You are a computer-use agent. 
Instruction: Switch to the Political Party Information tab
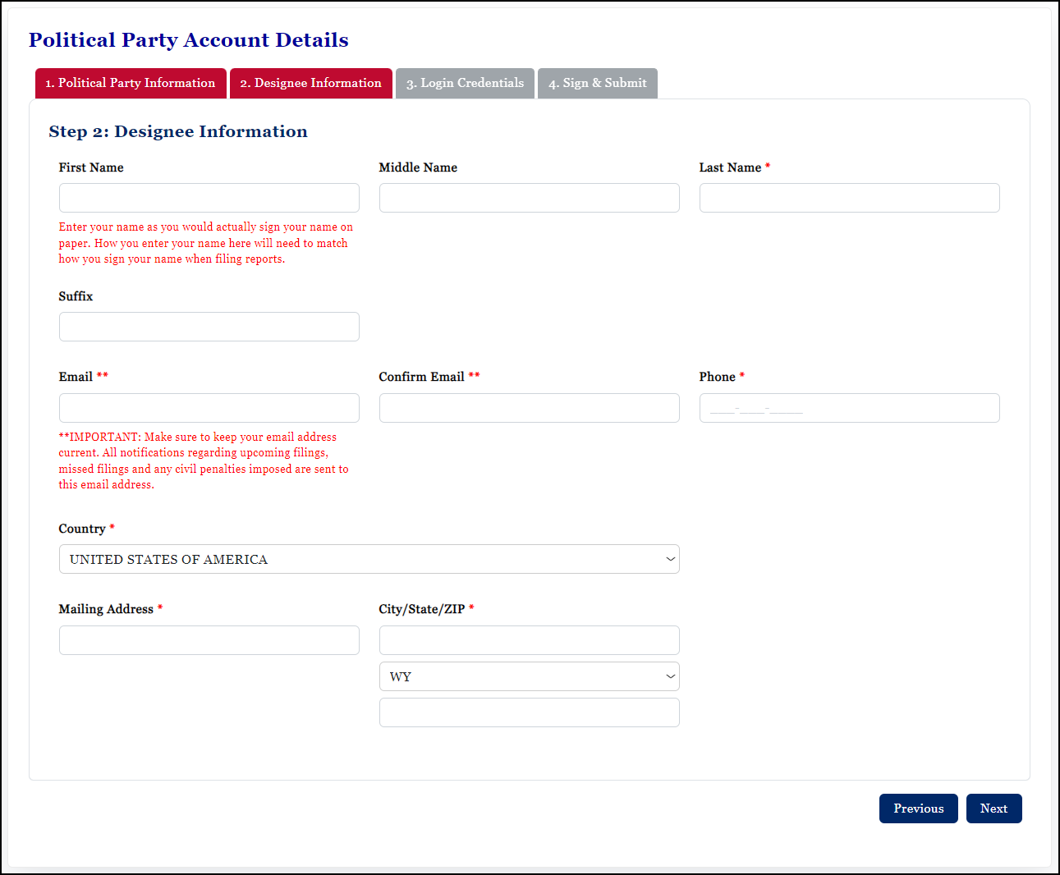click(130, 83)
